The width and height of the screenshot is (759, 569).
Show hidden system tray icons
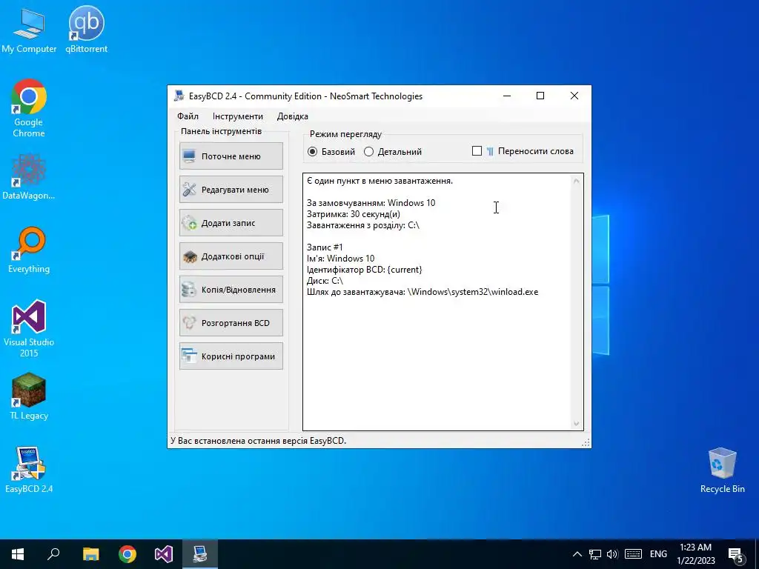pos(577,554)
